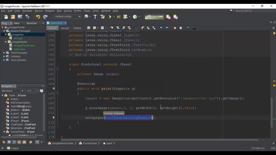
Task: Undo the last edit
Action: coord(38,17)
